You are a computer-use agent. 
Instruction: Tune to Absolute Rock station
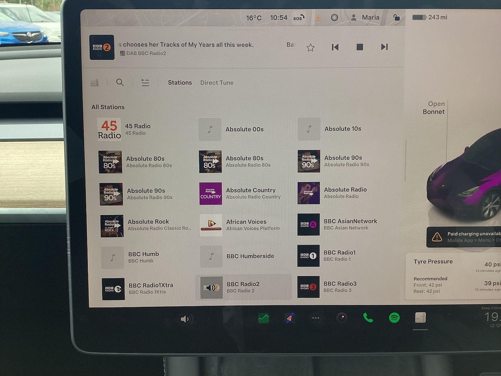[146, 226]
